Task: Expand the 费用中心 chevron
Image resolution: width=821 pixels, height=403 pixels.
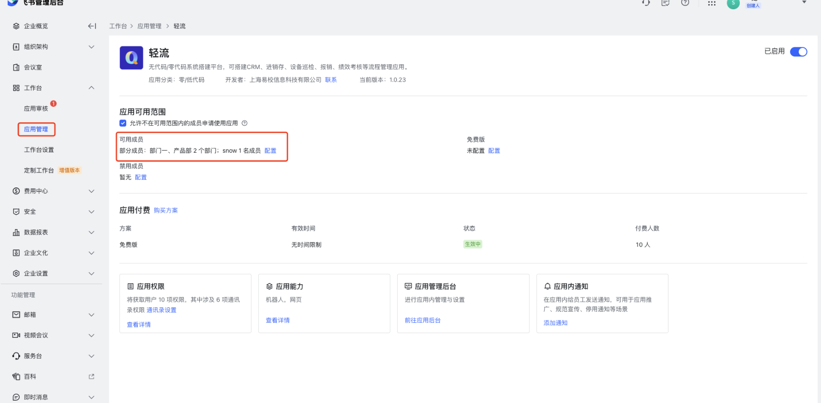Action: (x=91, y=191)
